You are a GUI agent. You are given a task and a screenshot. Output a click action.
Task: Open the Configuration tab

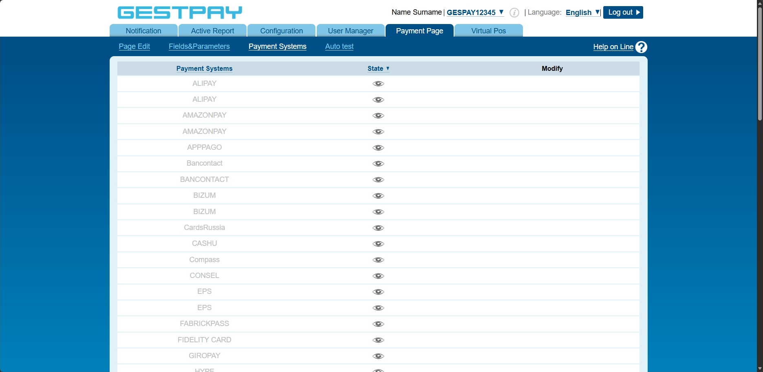click(281, 31)
